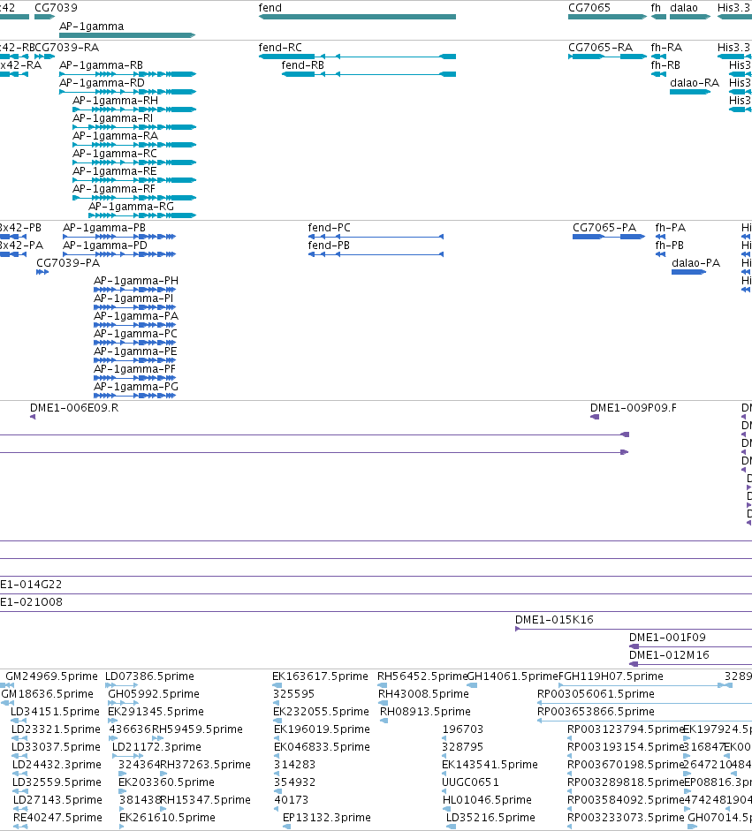Select transcript AP-1gamma-RF
Viewport: 752px width, 831px height.
(x=134, y=198)
